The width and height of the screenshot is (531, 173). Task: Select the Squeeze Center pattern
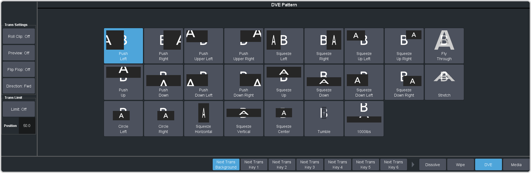(284, 119)
